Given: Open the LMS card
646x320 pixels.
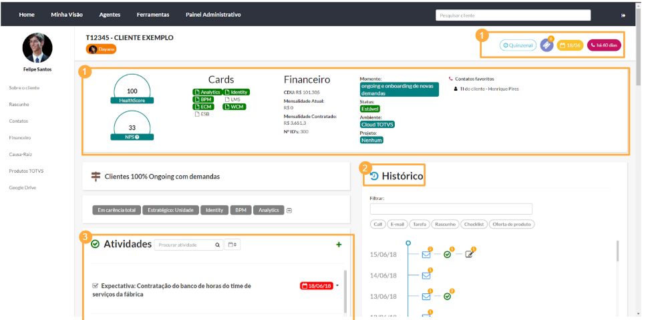Looking at the screenshot, I should (x=232, y=99).
